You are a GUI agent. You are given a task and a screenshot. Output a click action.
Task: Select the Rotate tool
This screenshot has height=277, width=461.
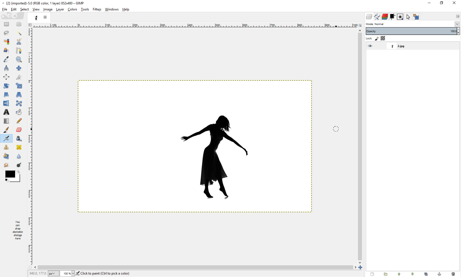click(x=6, y=86)
